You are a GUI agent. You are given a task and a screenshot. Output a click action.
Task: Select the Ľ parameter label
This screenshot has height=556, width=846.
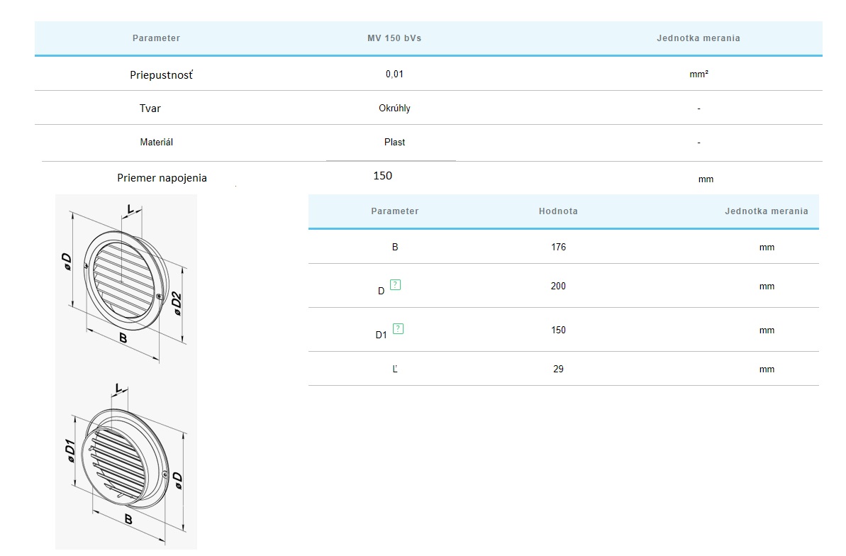pyautogui.click(x=395, y=369)
